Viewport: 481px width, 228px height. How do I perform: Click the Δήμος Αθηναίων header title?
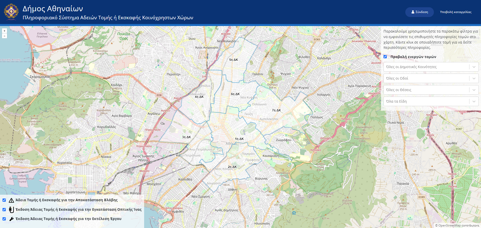click(53, 9)
